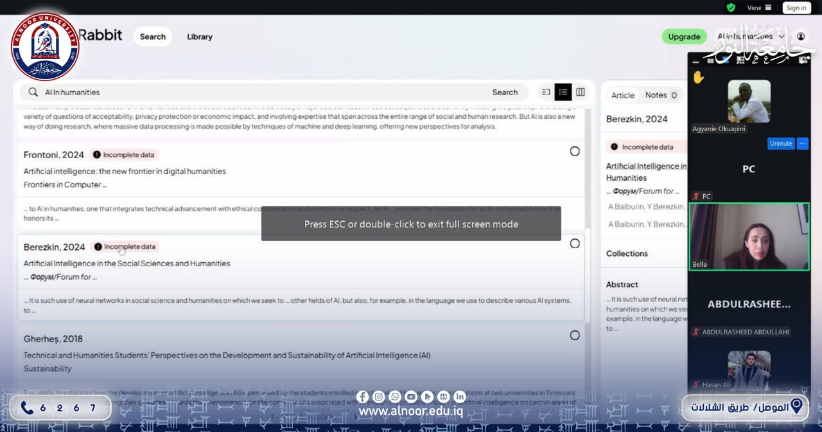Select the Frontoni, 2024 article circle
The height and width of the screenshot is (432, 822).
coord(575,151)
